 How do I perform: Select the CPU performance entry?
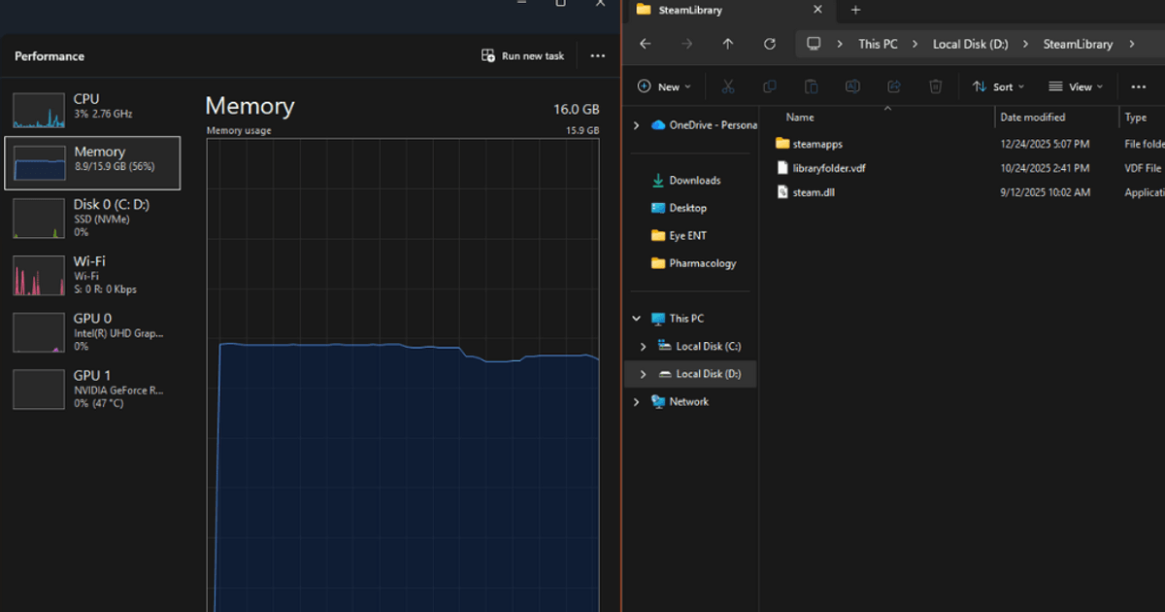click(x=92, y=110)
